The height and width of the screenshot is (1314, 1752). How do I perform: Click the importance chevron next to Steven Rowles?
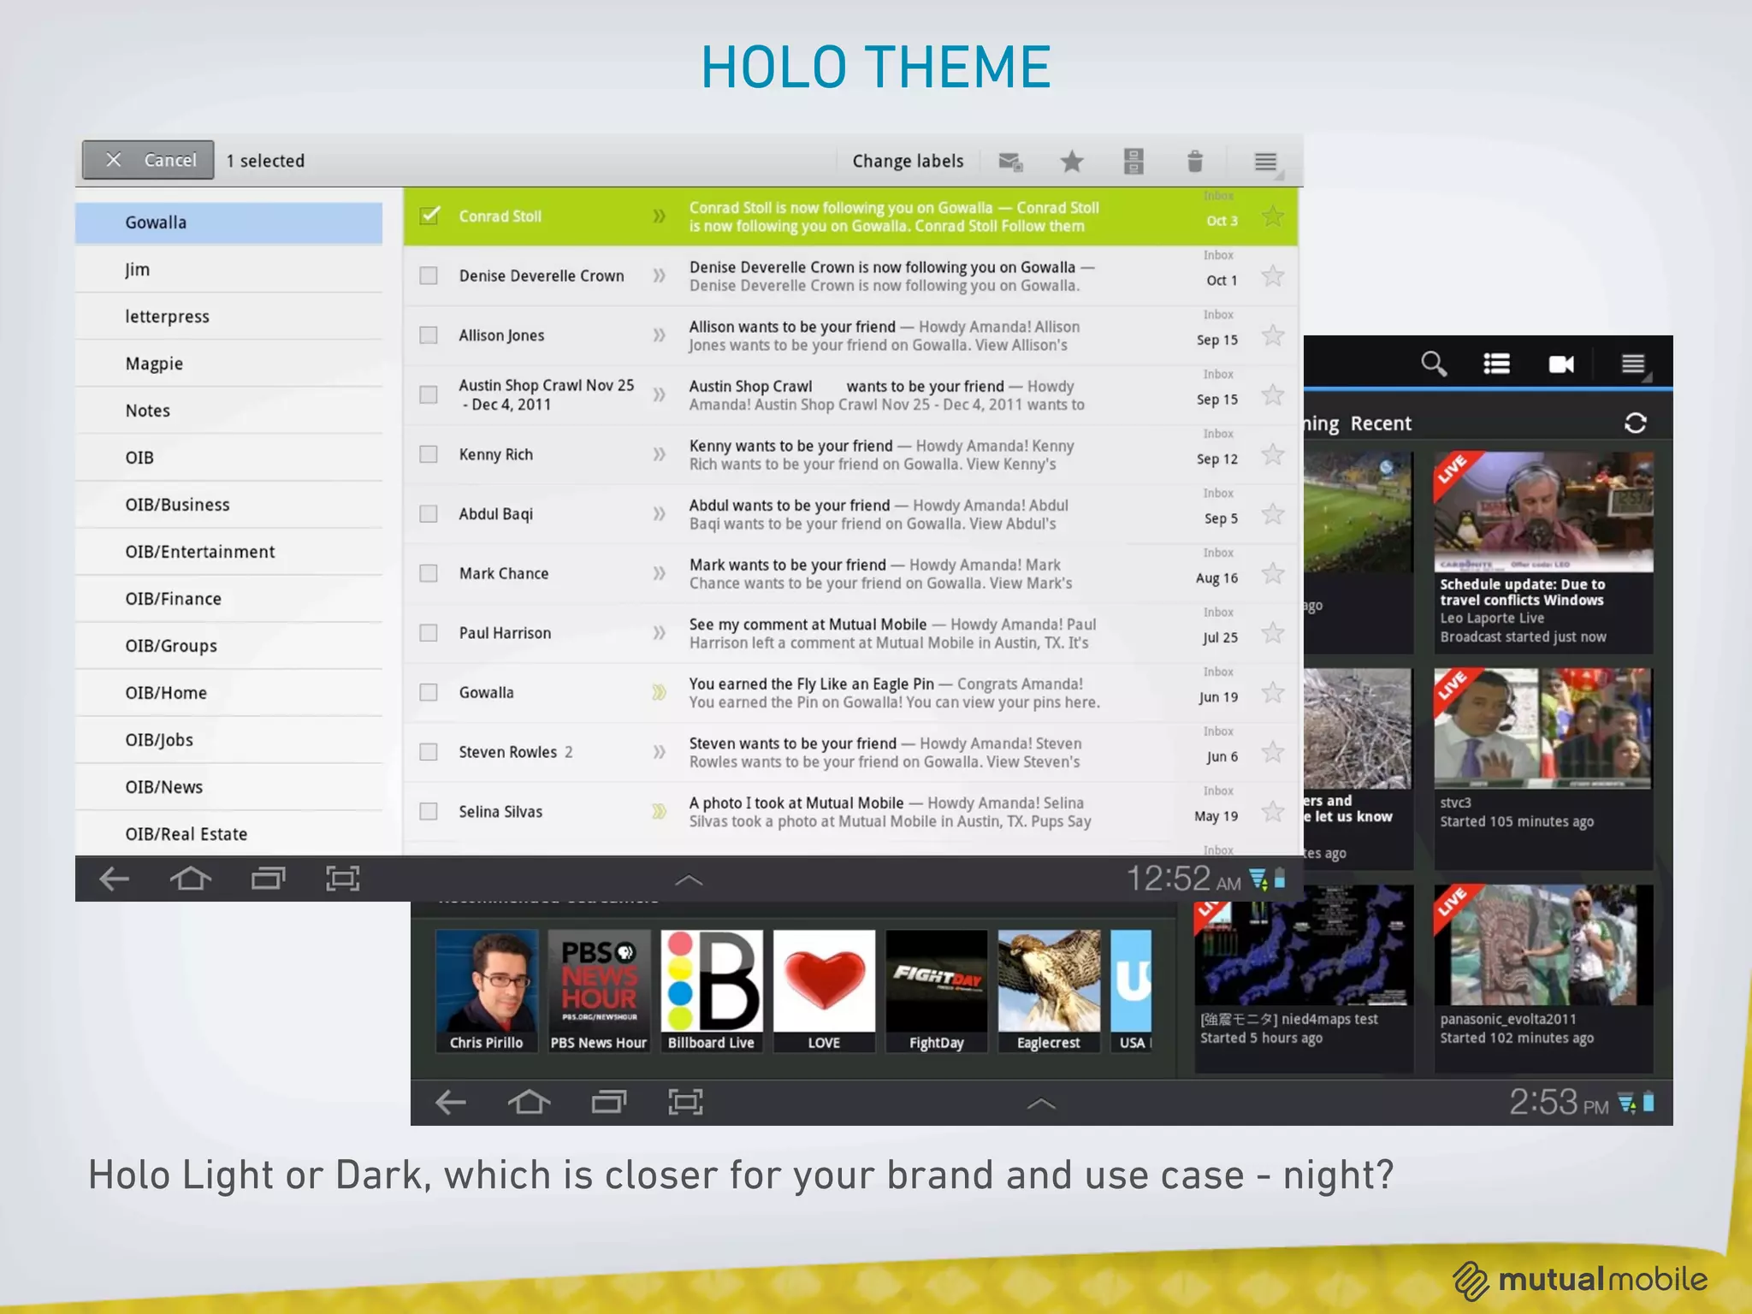(x=659, y=751)
